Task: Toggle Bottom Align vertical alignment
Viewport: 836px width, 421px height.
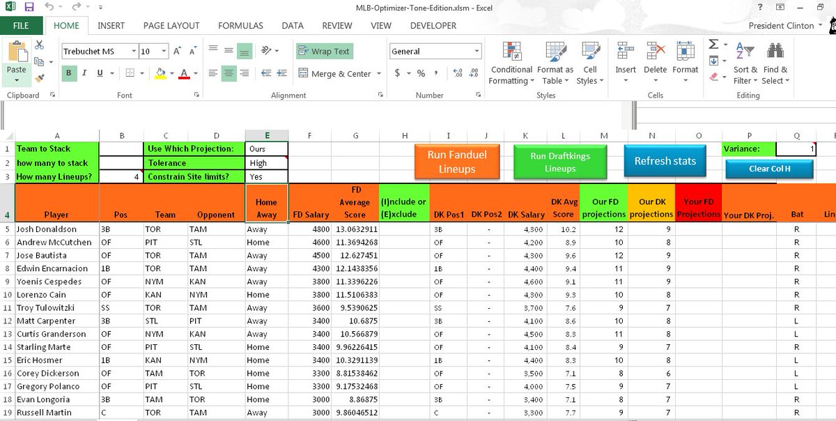Action: click(244, 51)
